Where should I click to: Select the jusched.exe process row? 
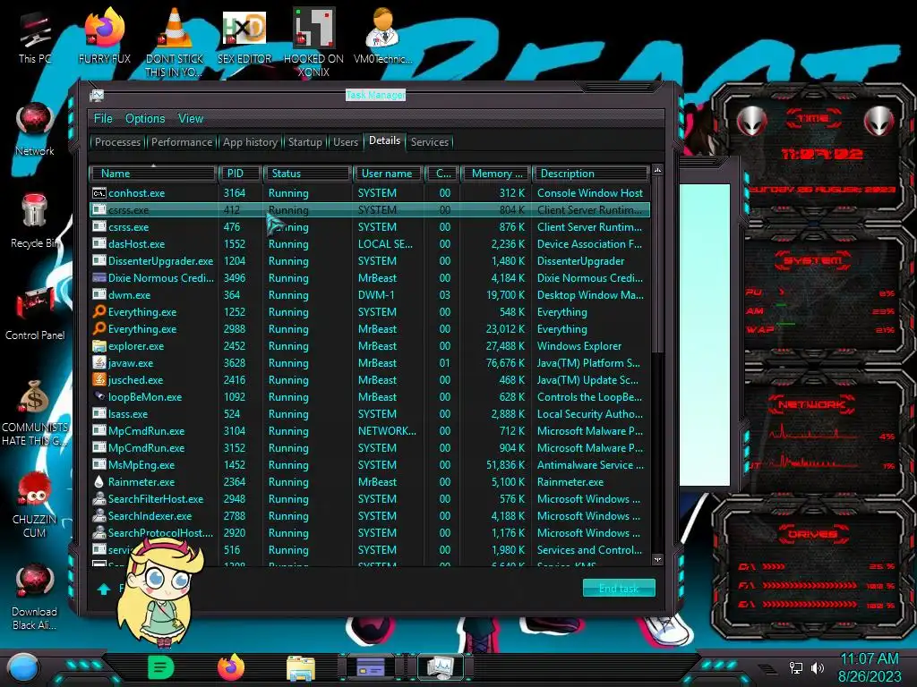click(x=370, y=380)
